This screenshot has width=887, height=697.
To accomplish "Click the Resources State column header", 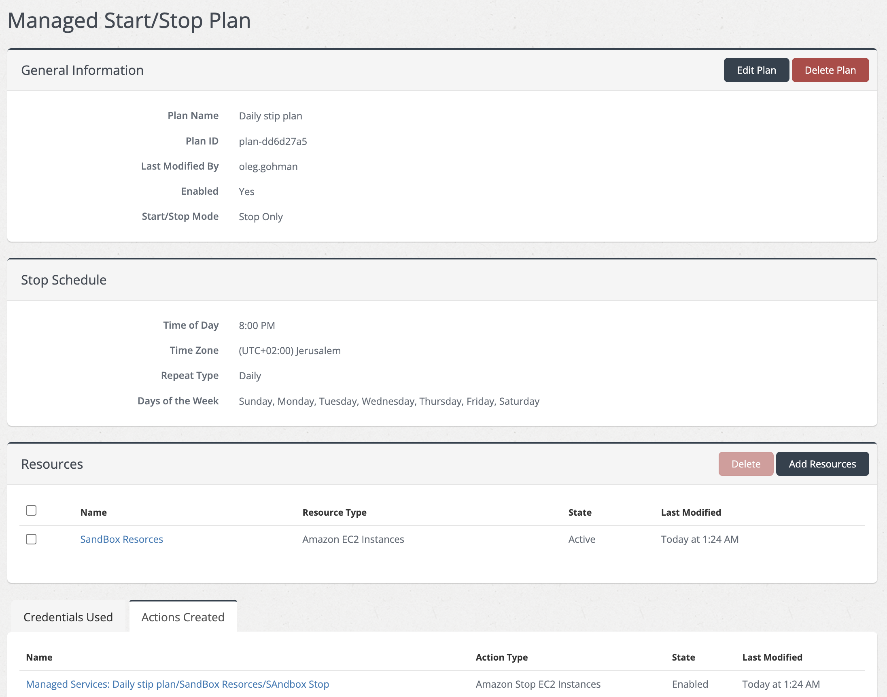I will (x=579, y=512).
